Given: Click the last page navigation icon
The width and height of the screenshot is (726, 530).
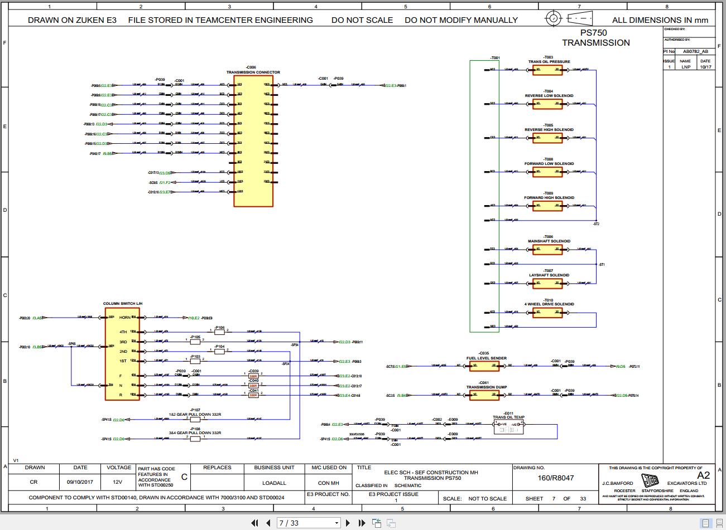Looking at the screenshot, I should click(x=361, y=522).
